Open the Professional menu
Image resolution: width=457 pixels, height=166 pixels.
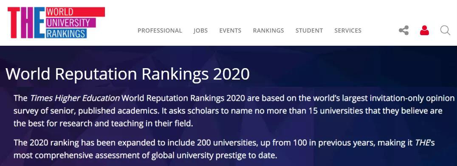coord(160,30)
